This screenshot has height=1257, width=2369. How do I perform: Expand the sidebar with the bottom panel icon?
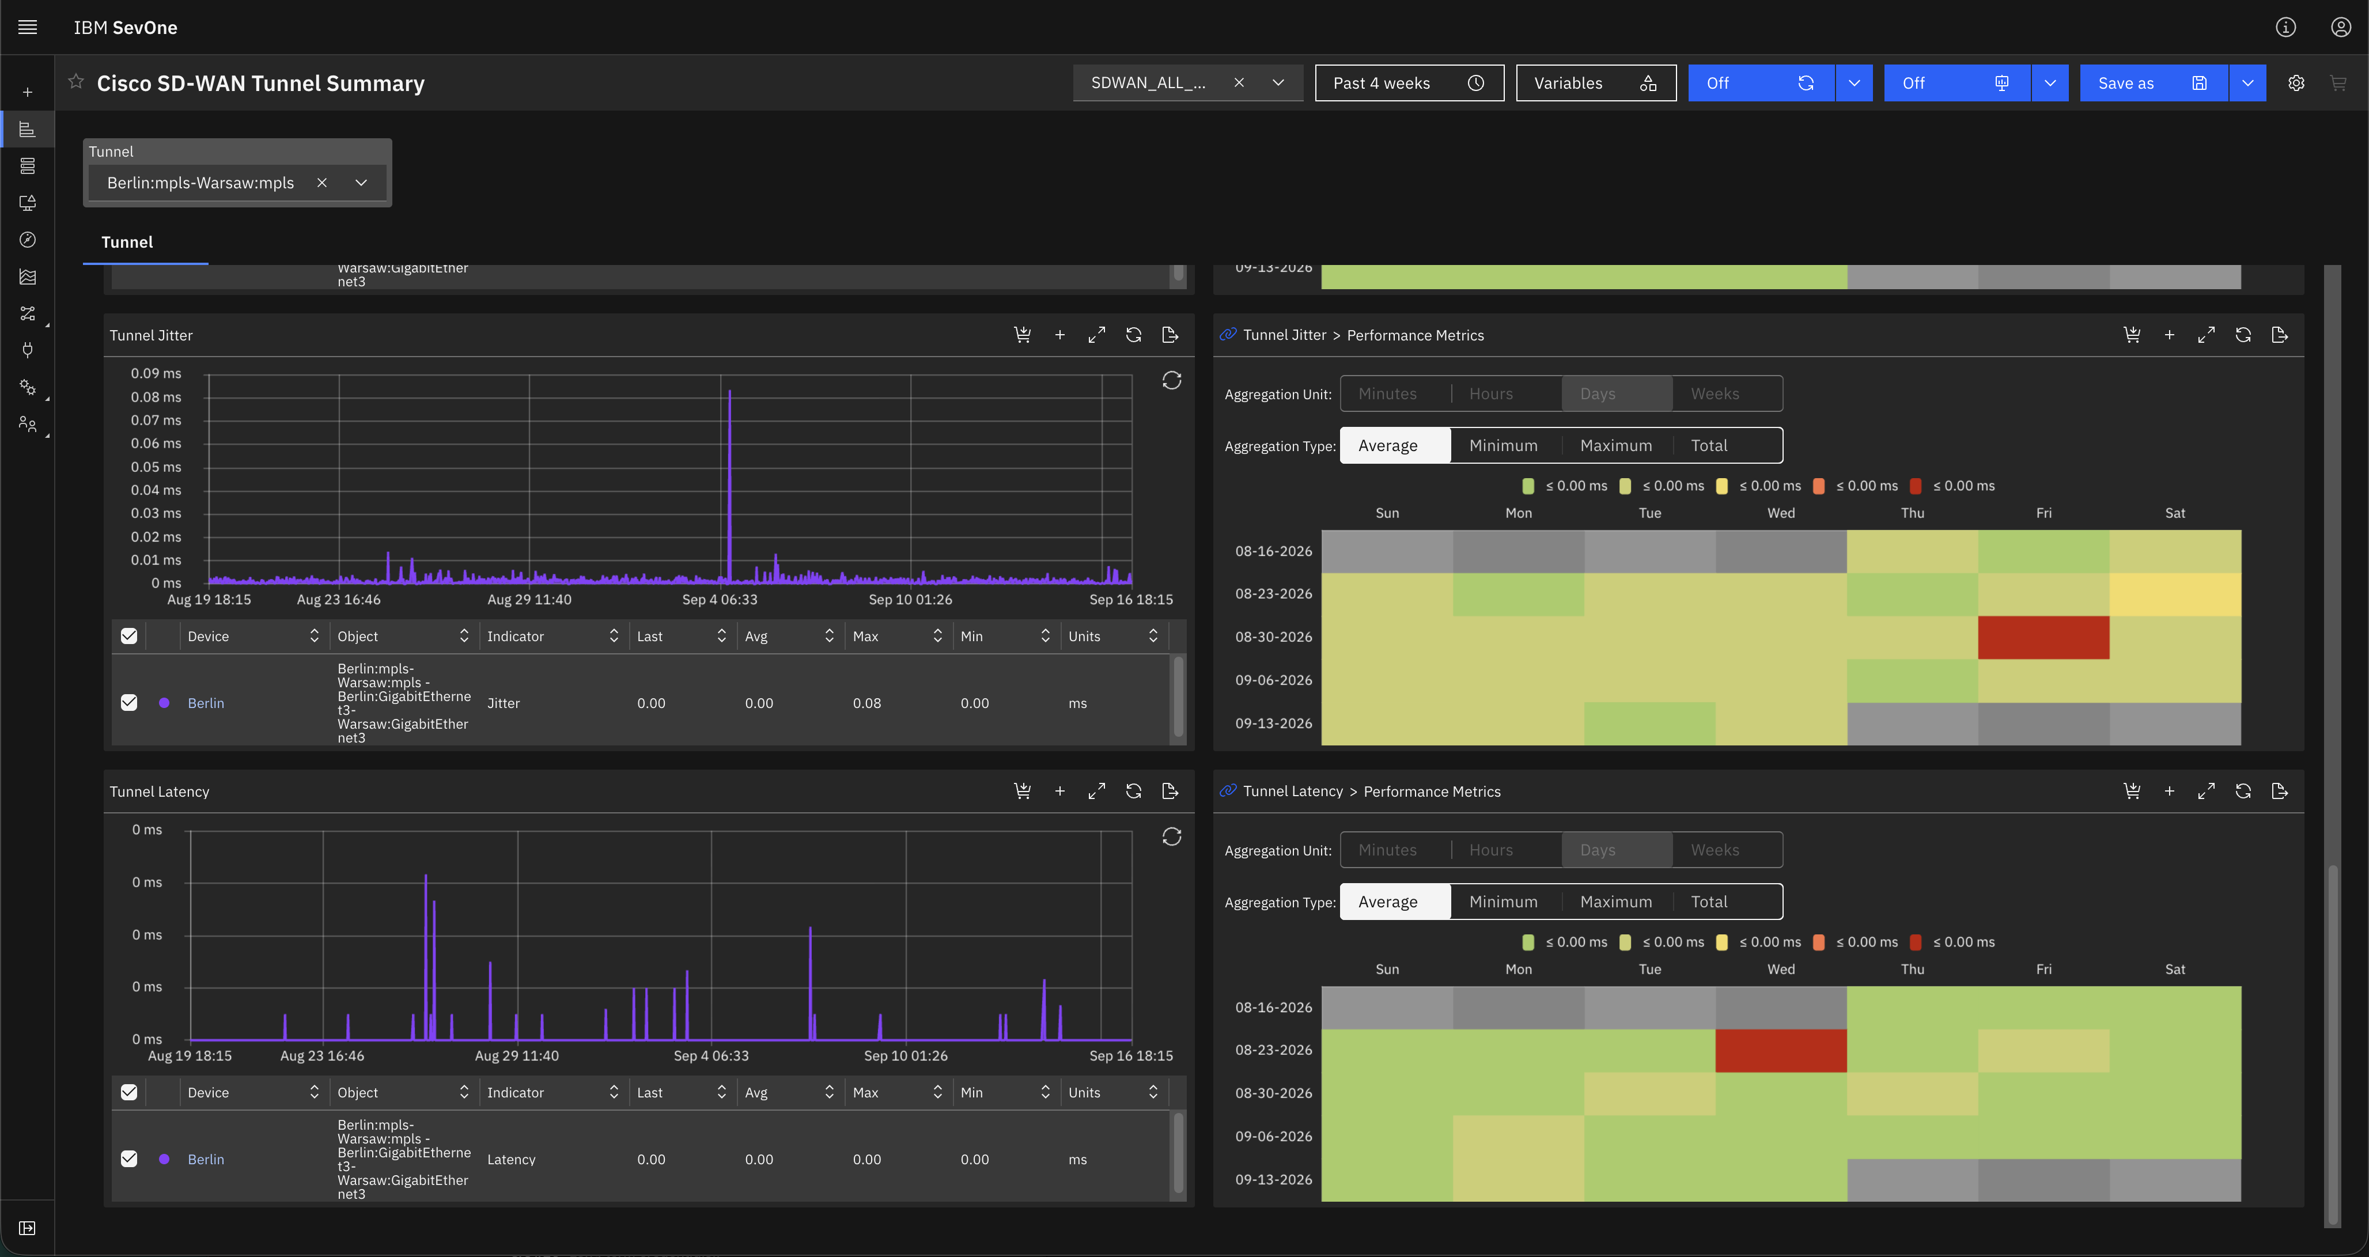point(28,1228)
